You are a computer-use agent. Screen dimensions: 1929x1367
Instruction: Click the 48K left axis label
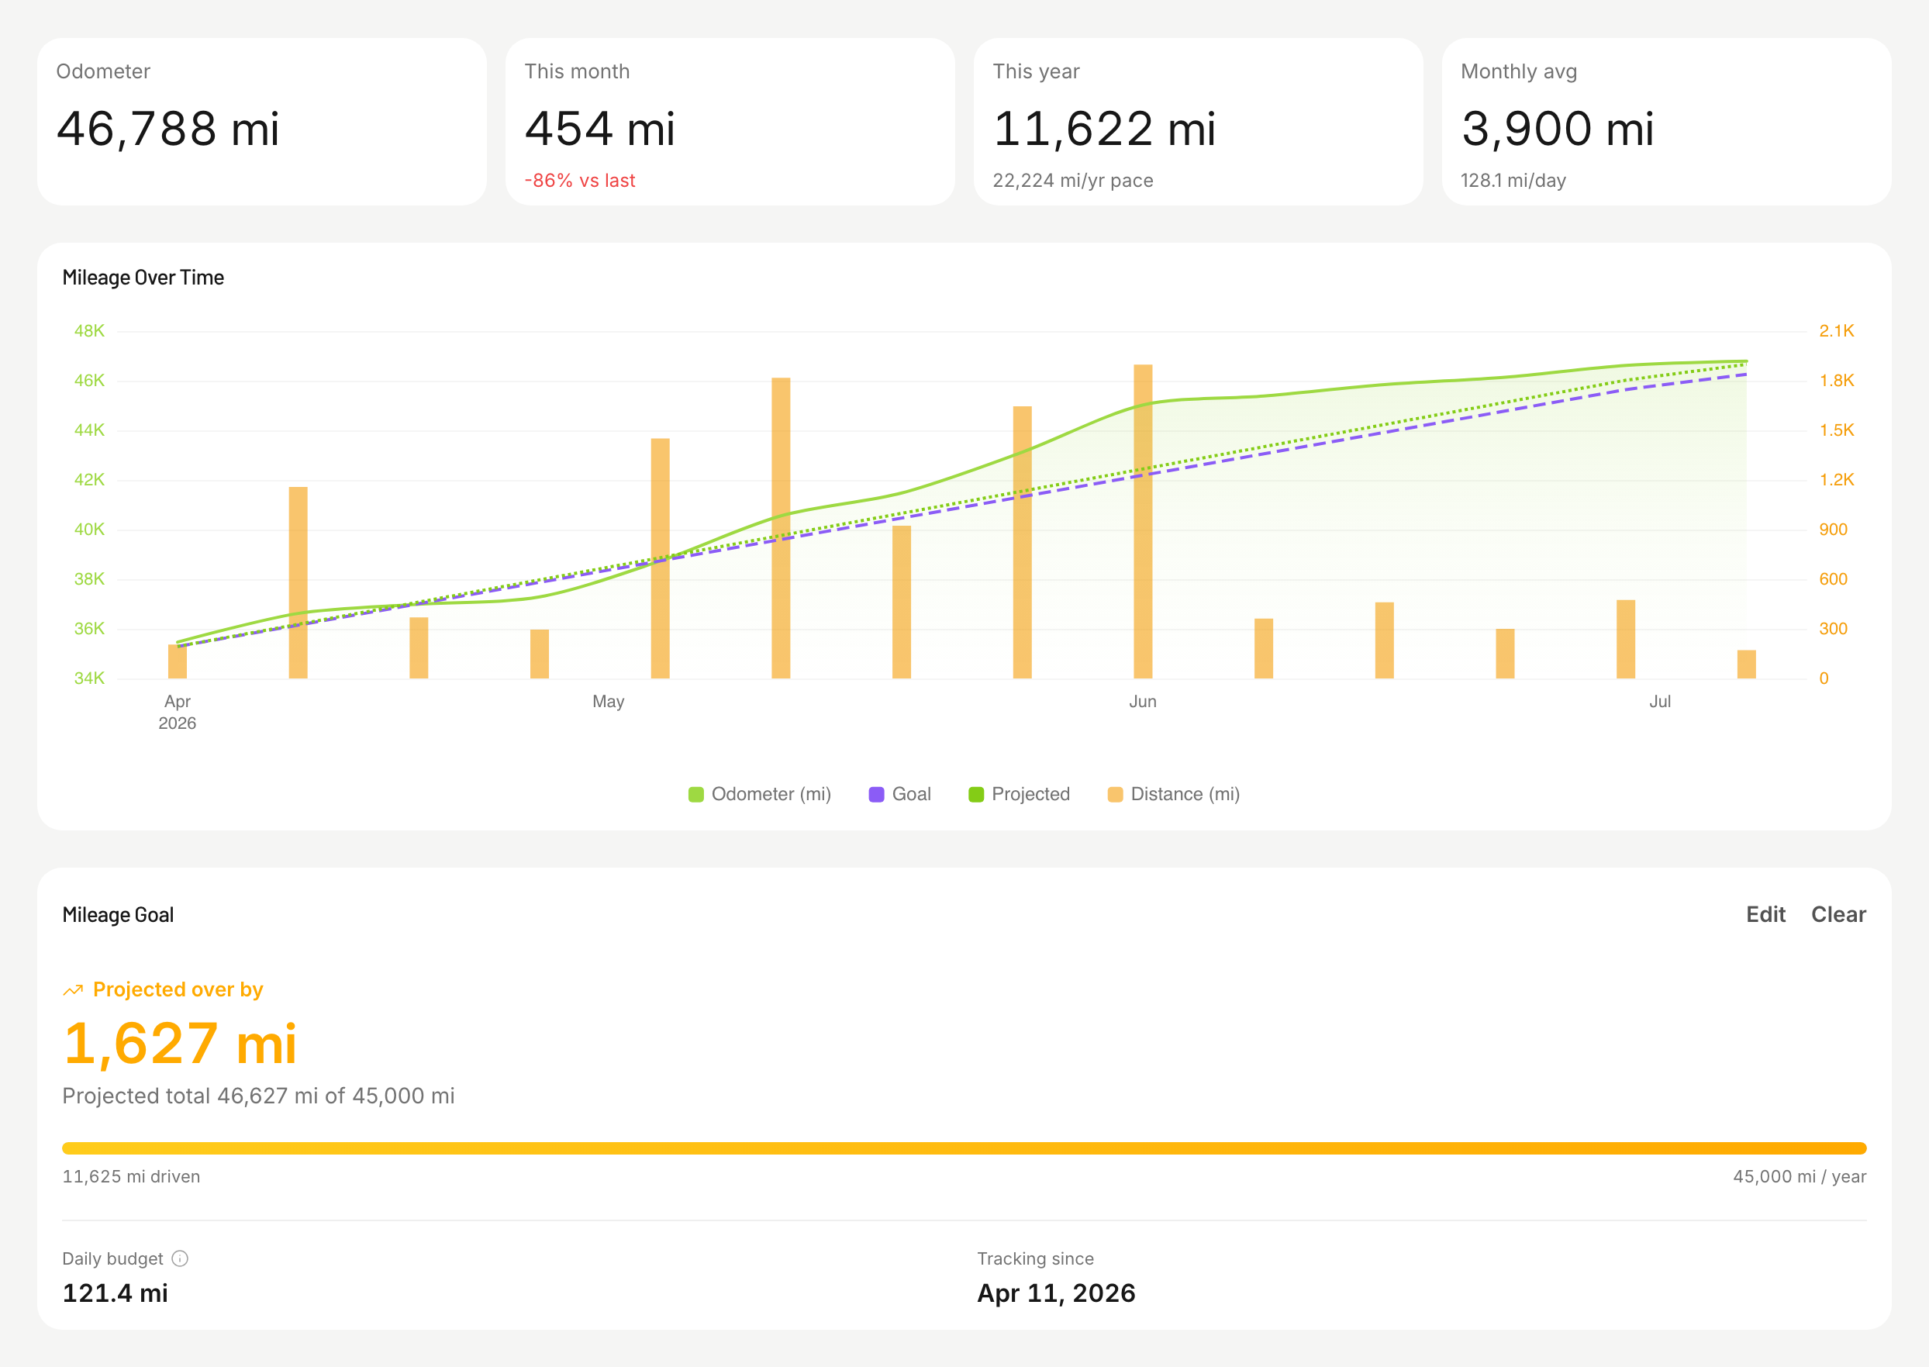pos(89,331)
